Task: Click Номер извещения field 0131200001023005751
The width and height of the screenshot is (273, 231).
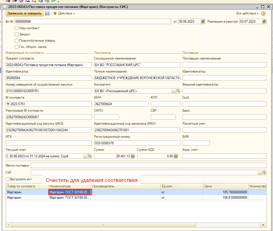Action: tap(49, 91)
